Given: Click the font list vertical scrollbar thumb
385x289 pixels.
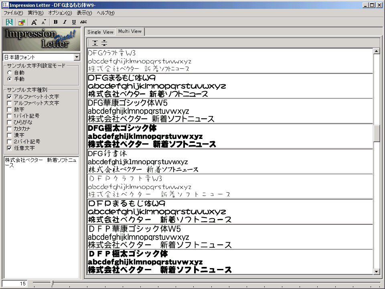Looking at the screenshot, I should (377, 133).
